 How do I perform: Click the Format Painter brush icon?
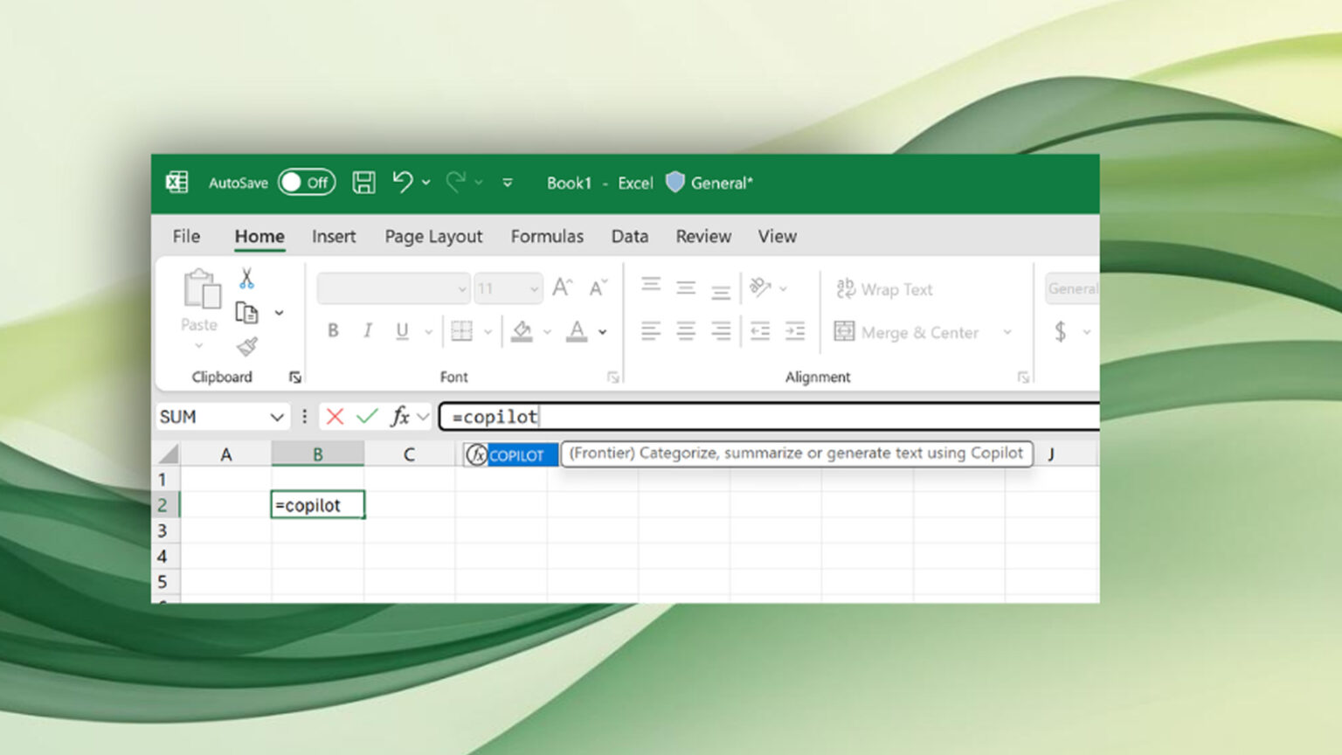[247, 347]
